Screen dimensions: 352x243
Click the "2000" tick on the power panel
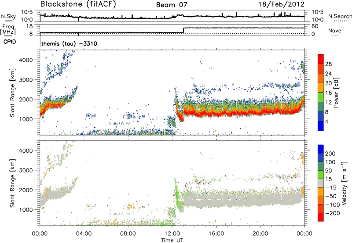[26, 99]
